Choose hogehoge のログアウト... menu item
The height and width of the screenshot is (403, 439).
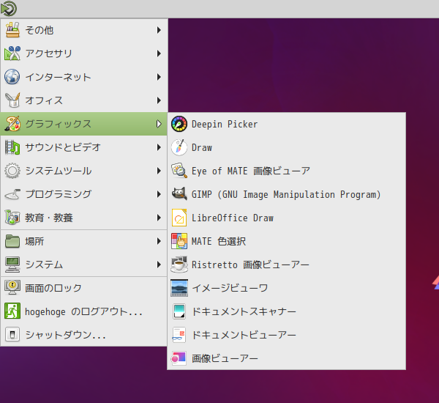(x=83, y=311)
